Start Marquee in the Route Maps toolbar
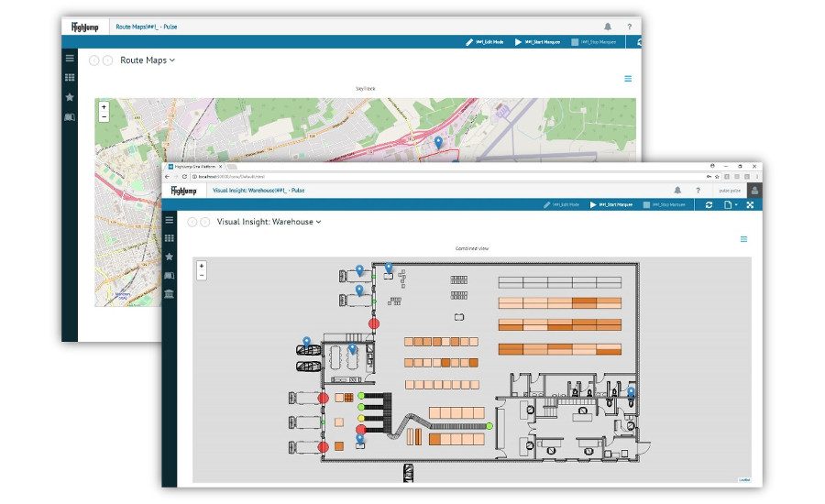Screen dimensions: 825x504 537,42
